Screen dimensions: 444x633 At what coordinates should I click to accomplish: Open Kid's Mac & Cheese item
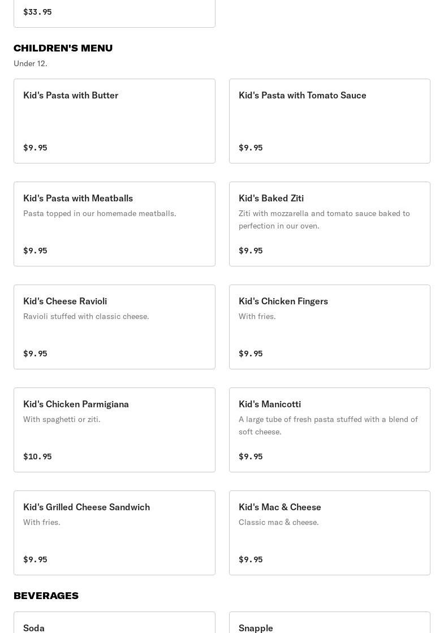coord(329,533)
